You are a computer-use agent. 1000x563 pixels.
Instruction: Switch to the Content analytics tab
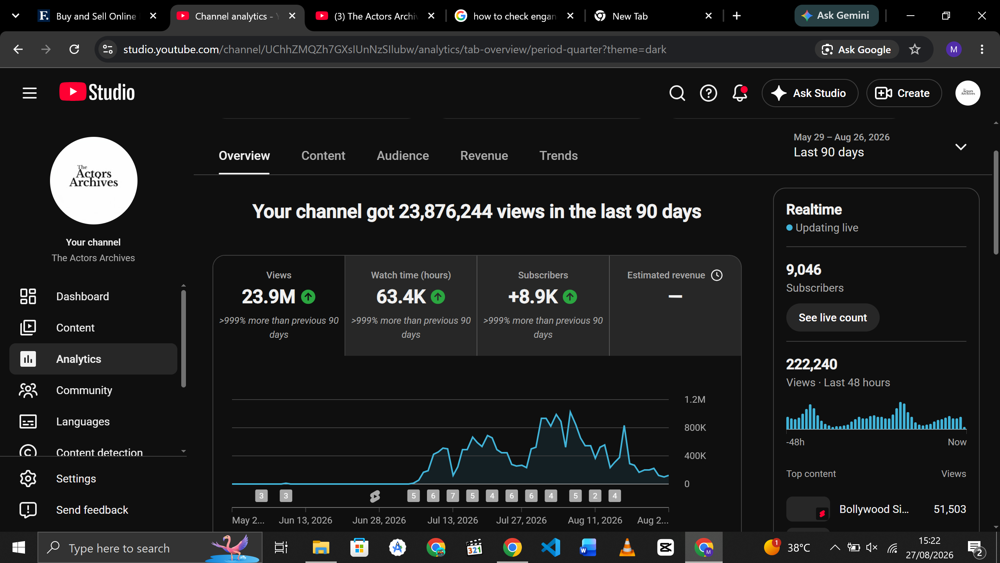[323, 156]
